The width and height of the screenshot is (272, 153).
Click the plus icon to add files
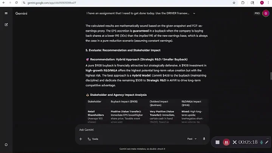pyautogui.click(x=80, y=139)
